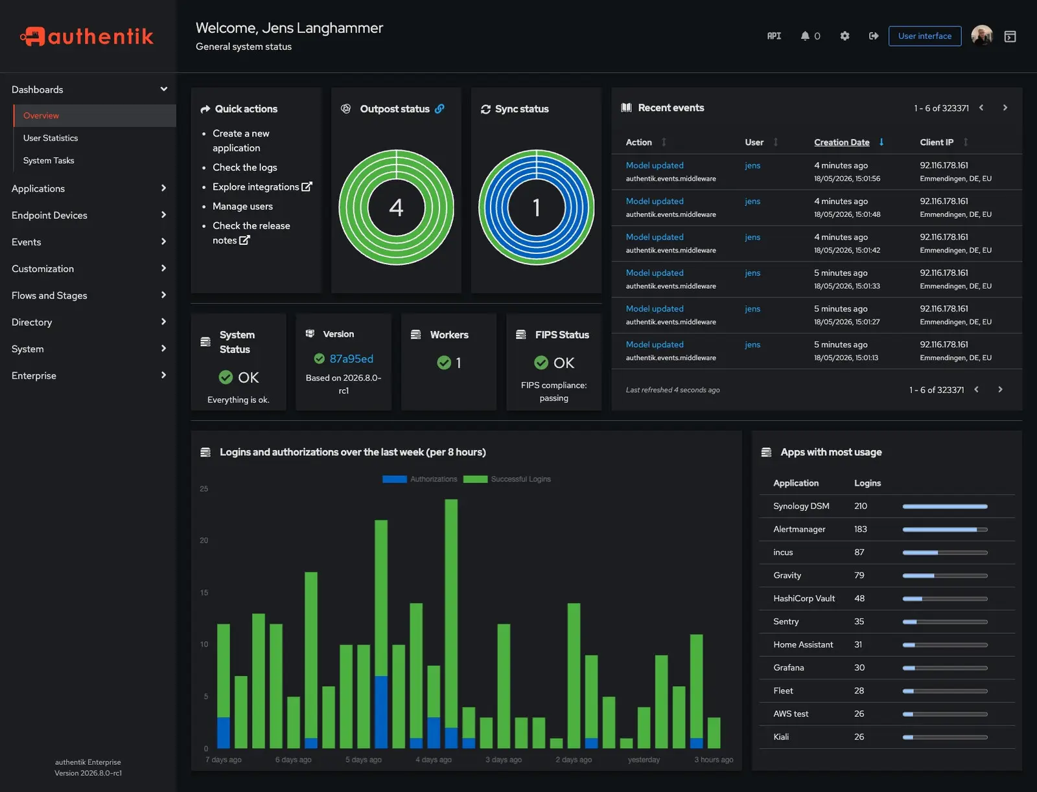Expand the Enterprise sidebar section

coord(88,376)
